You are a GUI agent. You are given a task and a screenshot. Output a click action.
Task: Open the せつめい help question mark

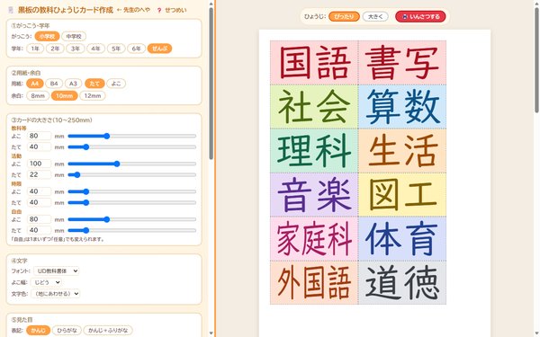tap(159, 10)
